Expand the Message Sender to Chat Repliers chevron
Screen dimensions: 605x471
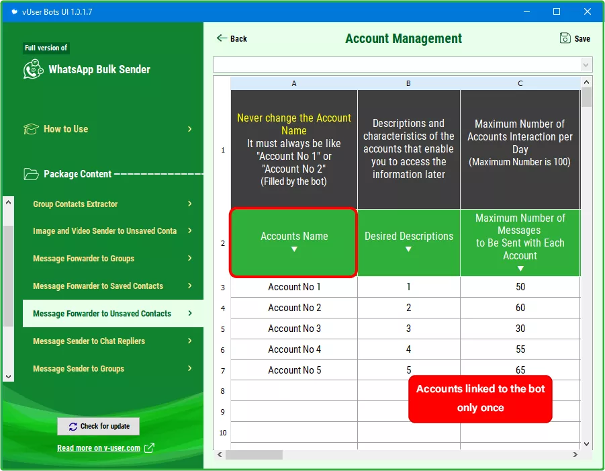click(x=190, y=341)
